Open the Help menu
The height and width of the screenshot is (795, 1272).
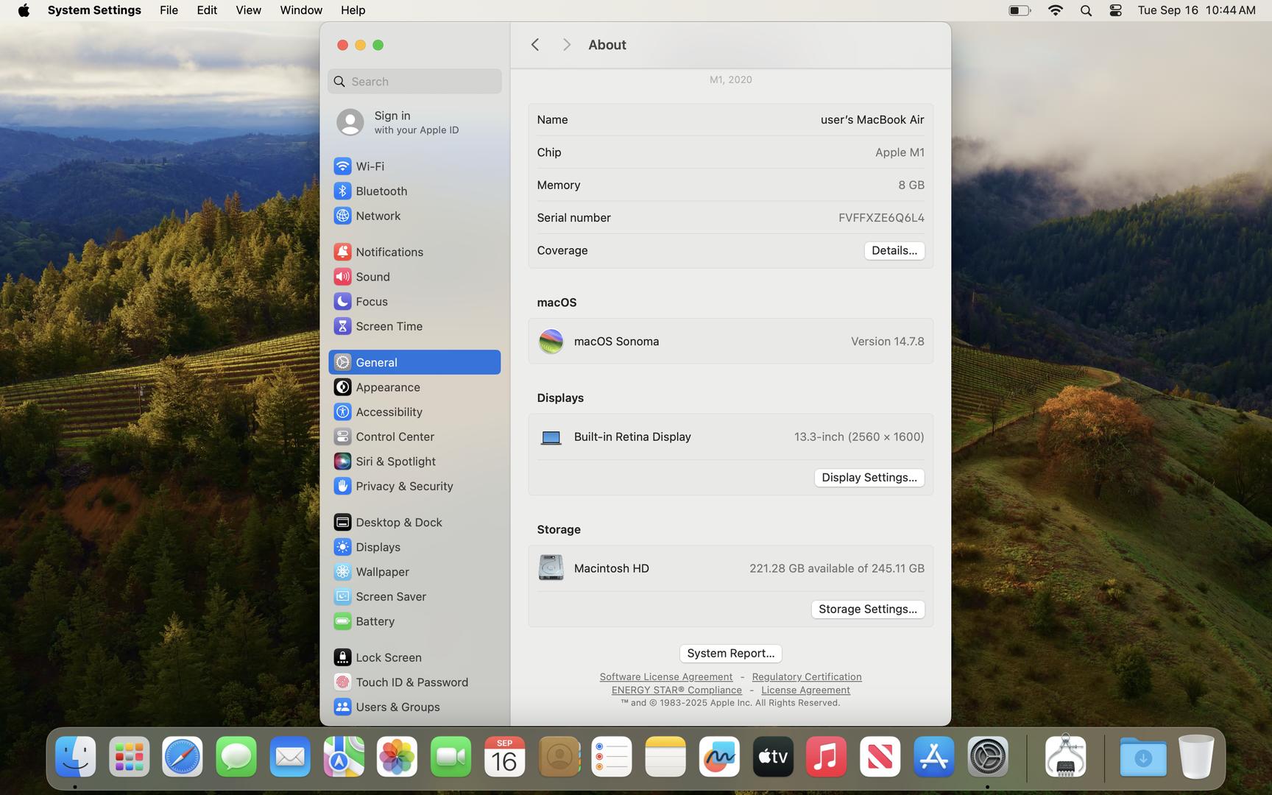pyautogui.click(x=353, y=10)
